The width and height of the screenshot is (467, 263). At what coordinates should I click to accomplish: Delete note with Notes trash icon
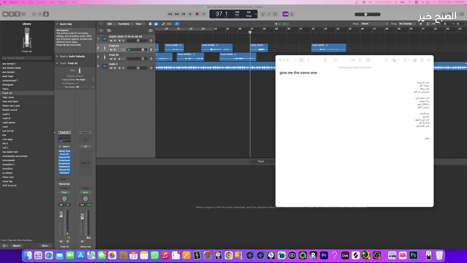coord(325,60)
